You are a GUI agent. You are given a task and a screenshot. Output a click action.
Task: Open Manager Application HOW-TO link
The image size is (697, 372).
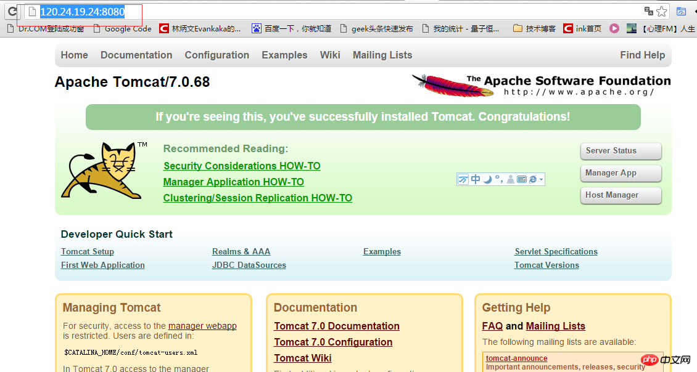[x=233, y=182]
